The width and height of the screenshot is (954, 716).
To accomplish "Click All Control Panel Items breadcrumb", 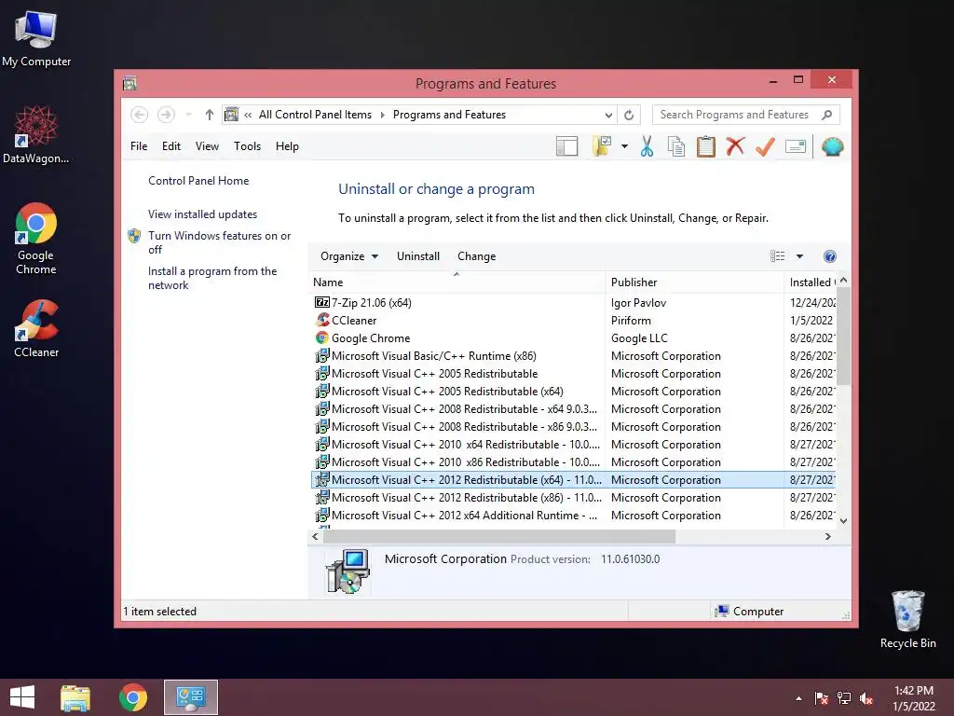I will click(x=315, y=115).
